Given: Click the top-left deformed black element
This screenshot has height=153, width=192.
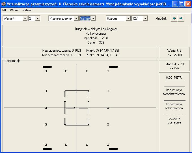Looking at the screenshot, I should point(47,67).
